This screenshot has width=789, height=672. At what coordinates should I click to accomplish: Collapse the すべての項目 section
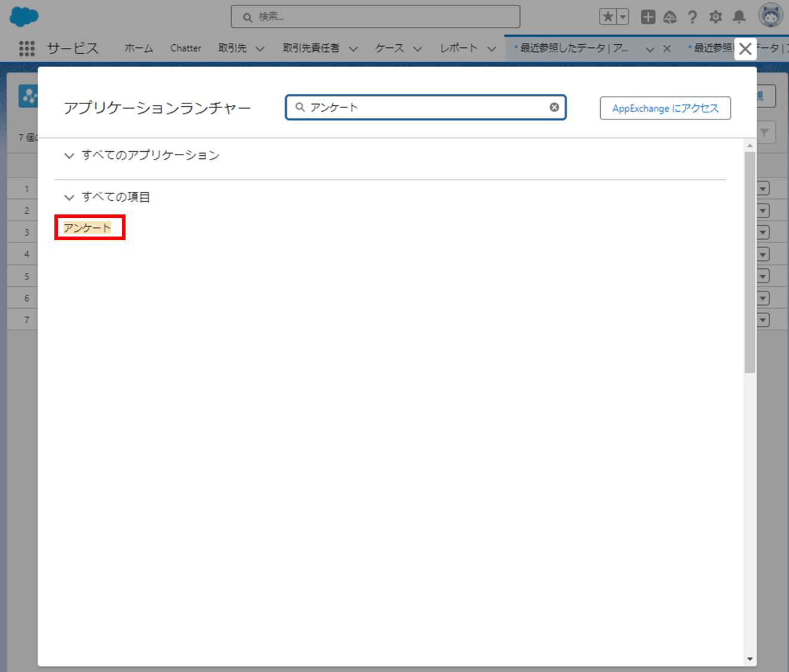point(69,197)
